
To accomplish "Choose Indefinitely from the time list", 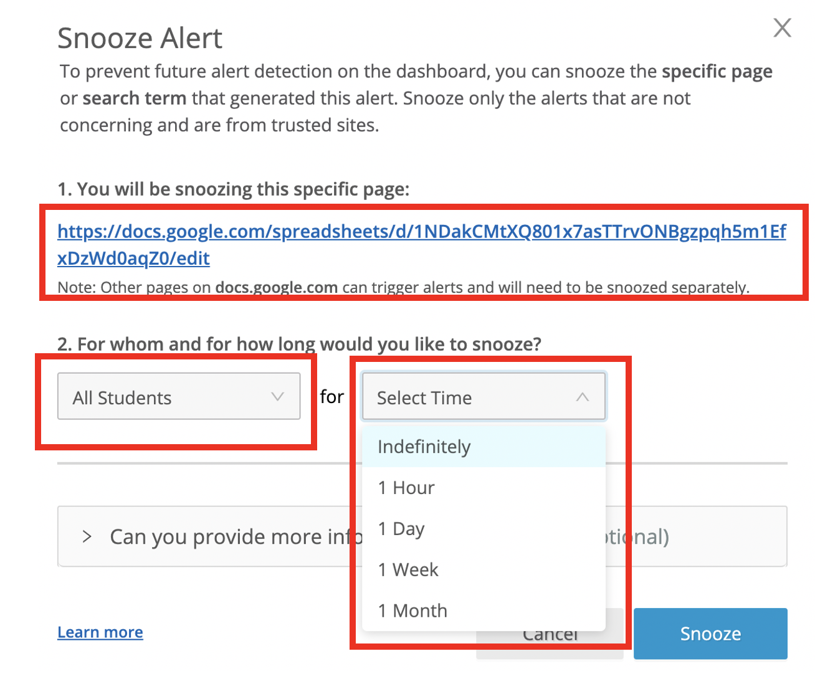I will 424,447.
